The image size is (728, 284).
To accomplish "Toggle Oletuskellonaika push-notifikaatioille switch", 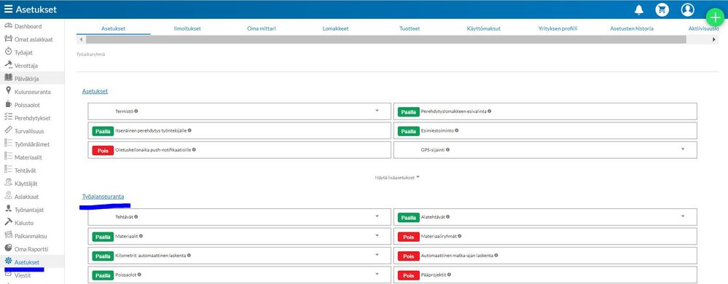I will click(103, 150).
